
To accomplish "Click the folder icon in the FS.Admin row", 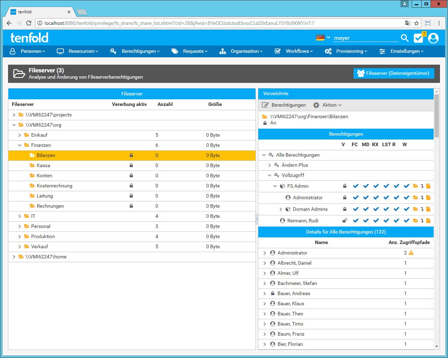I will pyautogui.click(x=415, y=186).
